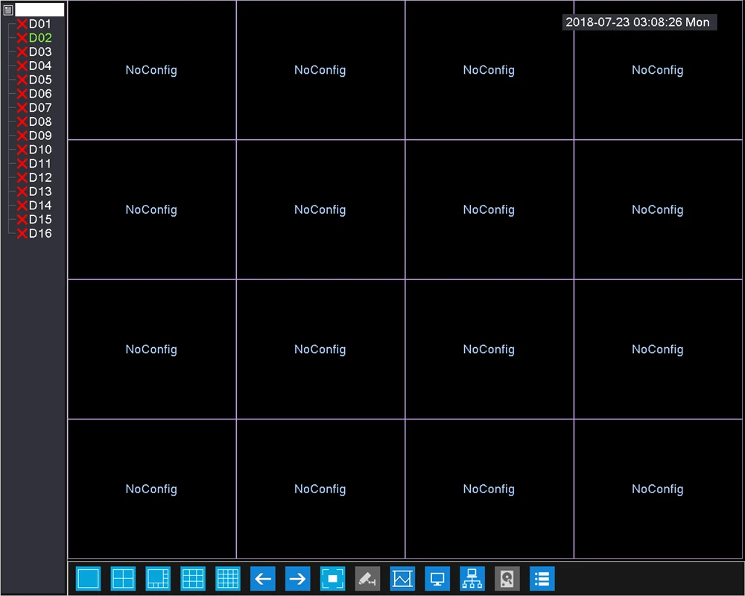The width and height of the screenshot is (745, 596).
Task: Go to next page with right arrow
Action: 298,578
